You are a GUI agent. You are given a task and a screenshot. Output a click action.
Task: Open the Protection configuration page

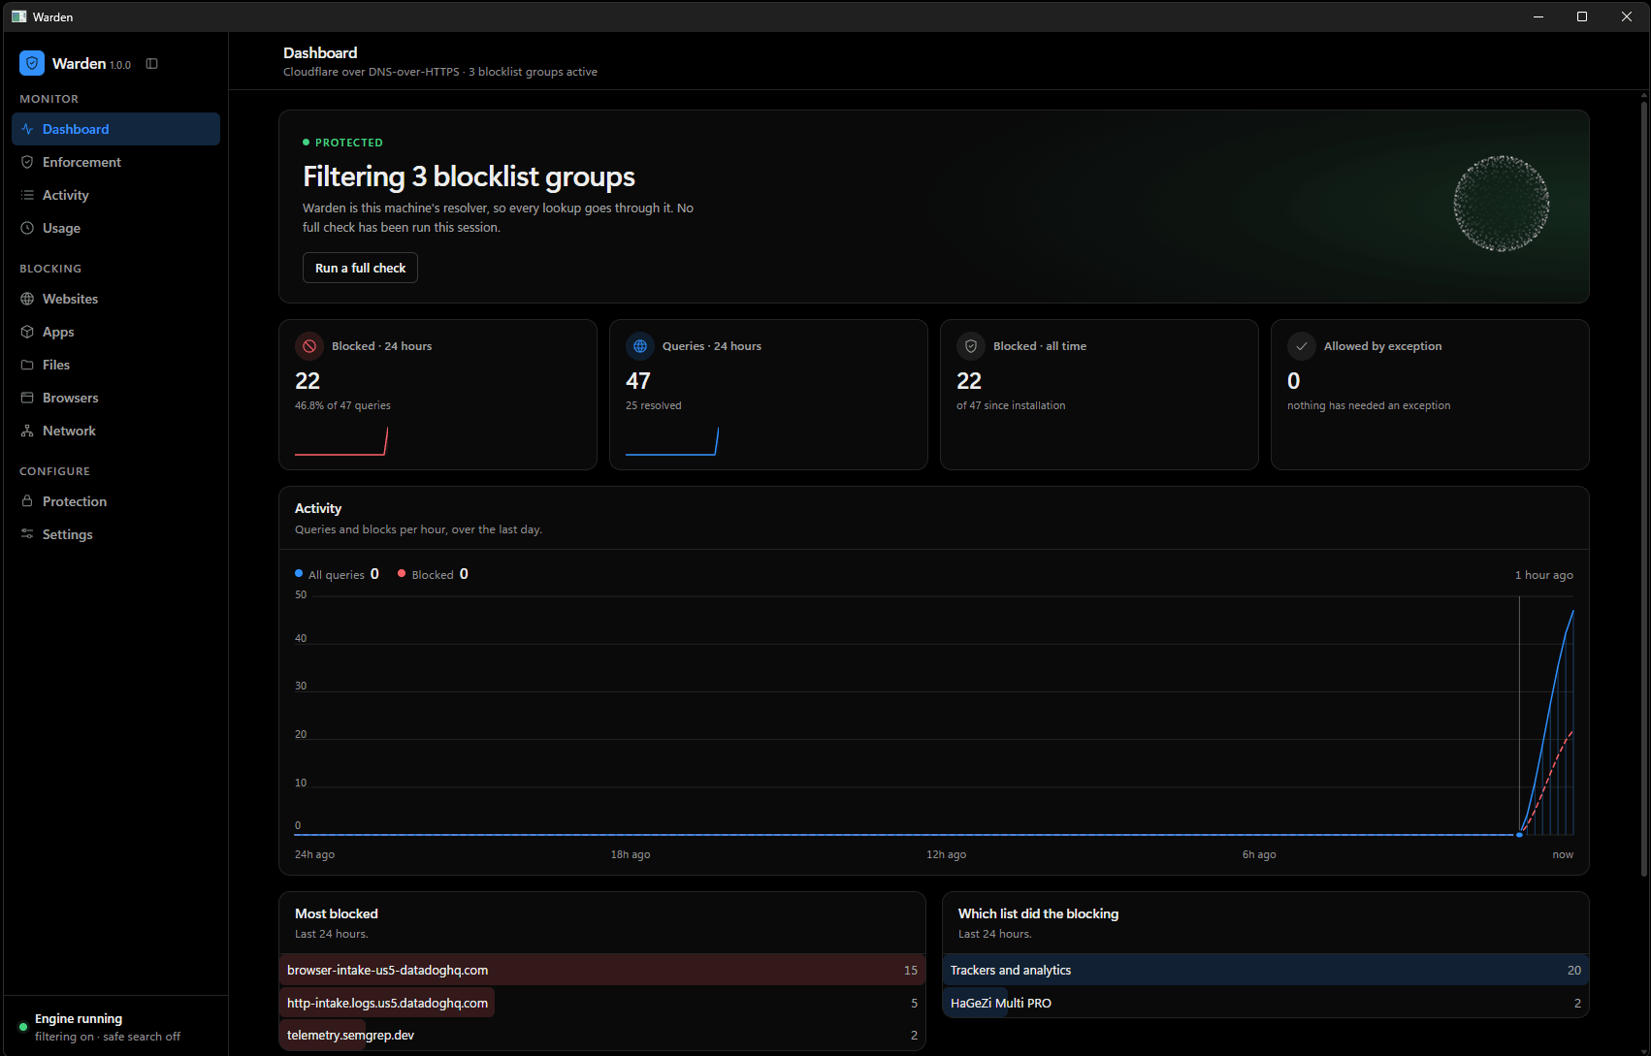(x=115, y=501)
